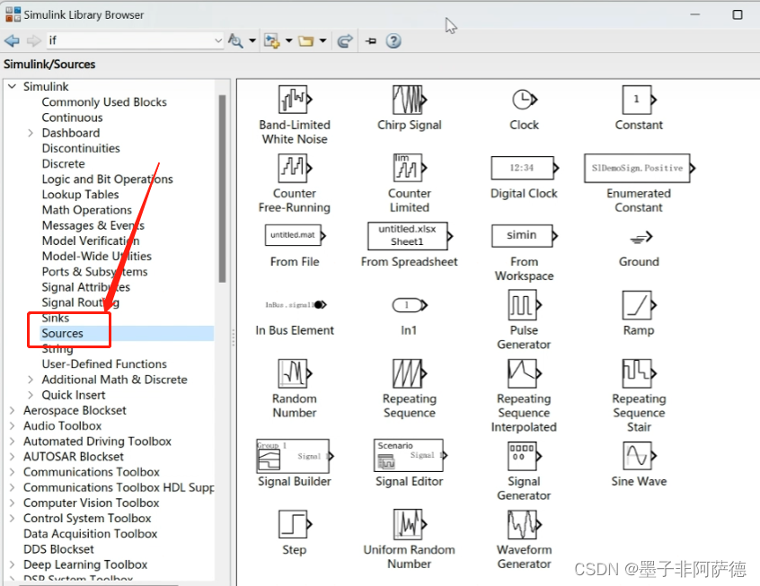
Task: Minimize the Simulink Library Browser window
Action: pyautogui.click(x=695, y=14)
